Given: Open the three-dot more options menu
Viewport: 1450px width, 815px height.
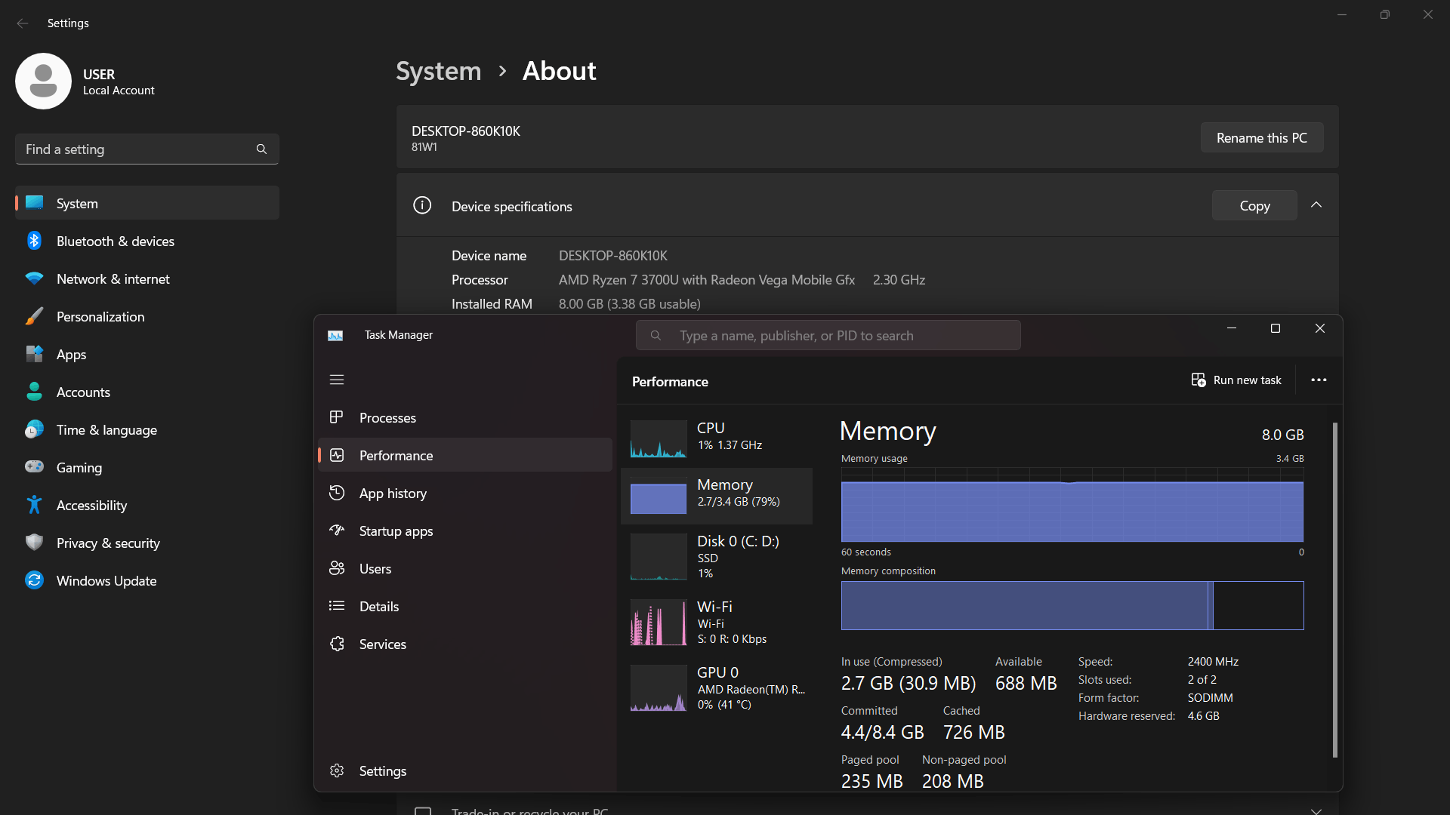Looking at the screenshot, I should click(1319, 380).
